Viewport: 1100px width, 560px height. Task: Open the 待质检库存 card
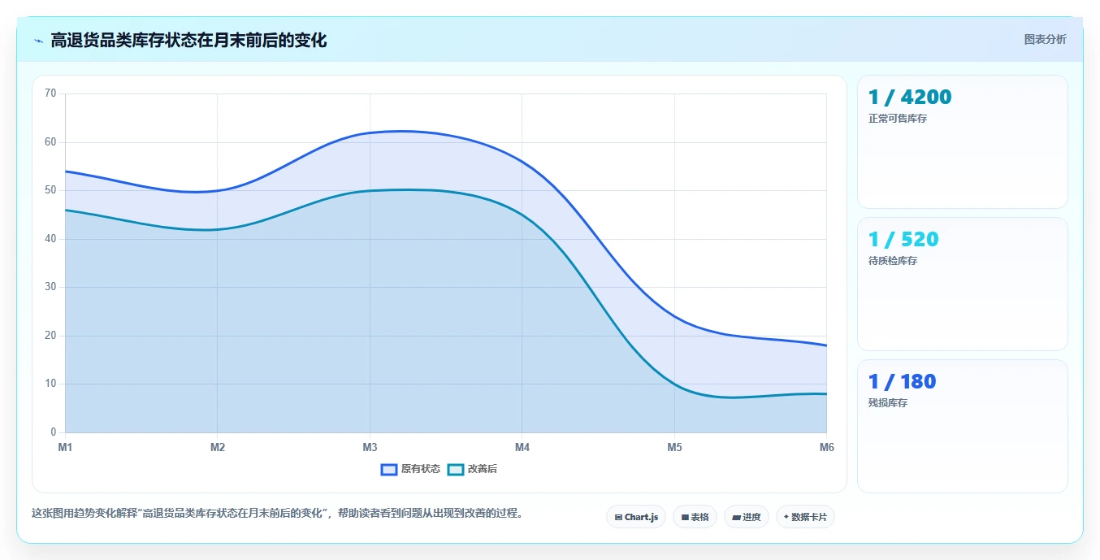click(962, 284)
